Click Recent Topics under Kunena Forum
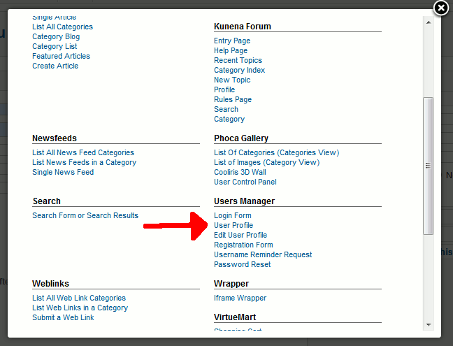Image resolution: width=453 pixels, height=346 pixels. pyautogui.click(x=238, y=60)
